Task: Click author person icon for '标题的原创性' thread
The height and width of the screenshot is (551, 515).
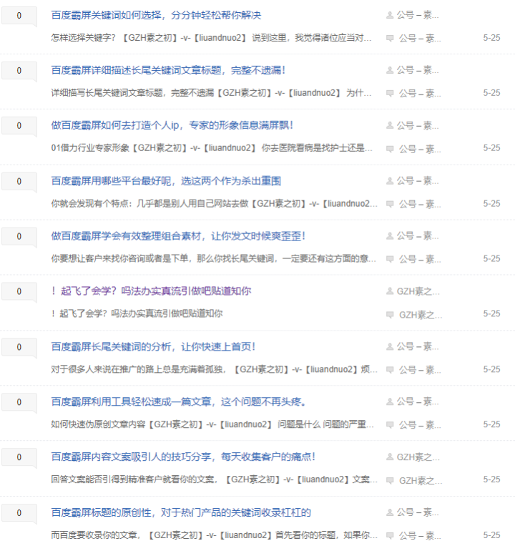Action: pos(390,512)
